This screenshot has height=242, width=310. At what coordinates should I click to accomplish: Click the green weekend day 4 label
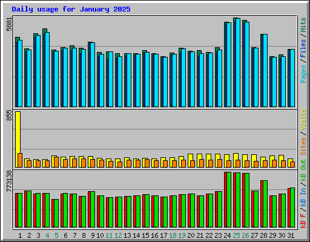coord(47,235)
